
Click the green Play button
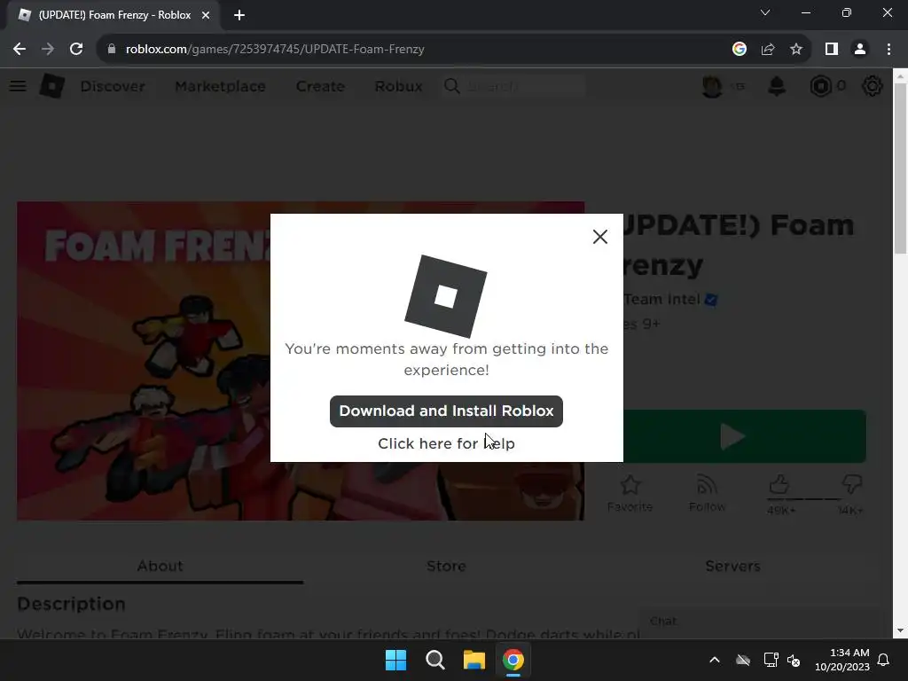tap(745, 436)
